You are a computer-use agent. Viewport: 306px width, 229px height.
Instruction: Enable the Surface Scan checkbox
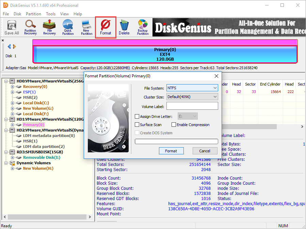tap(137, 125)
